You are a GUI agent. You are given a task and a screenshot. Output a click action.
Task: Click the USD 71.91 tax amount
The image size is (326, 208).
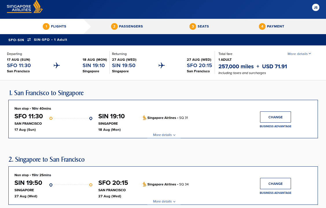coord(275,66)
